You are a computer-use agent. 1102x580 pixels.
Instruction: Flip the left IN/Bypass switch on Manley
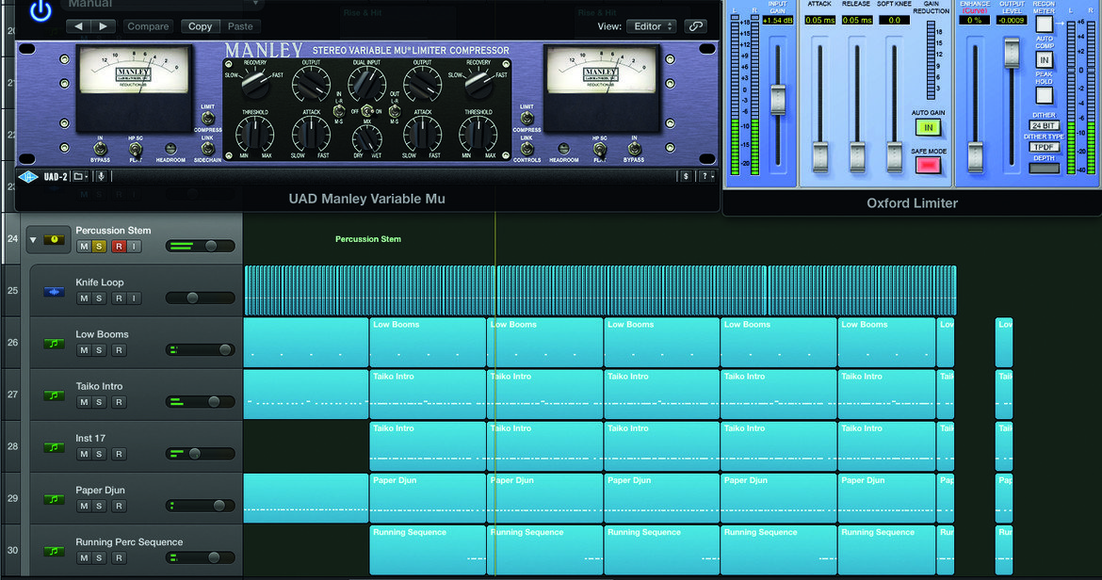pyautogui.click(x=100, y=149)
